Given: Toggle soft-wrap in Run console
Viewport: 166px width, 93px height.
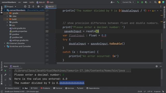Looking at the screenshot, I should (10, 79).
